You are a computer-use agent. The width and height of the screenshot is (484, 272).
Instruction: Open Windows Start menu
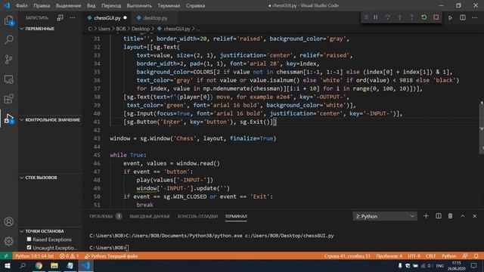(7, 265)
